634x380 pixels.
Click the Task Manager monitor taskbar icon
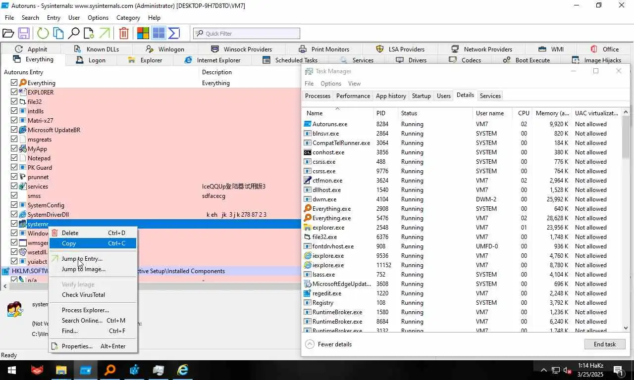[x=158, y=370]
